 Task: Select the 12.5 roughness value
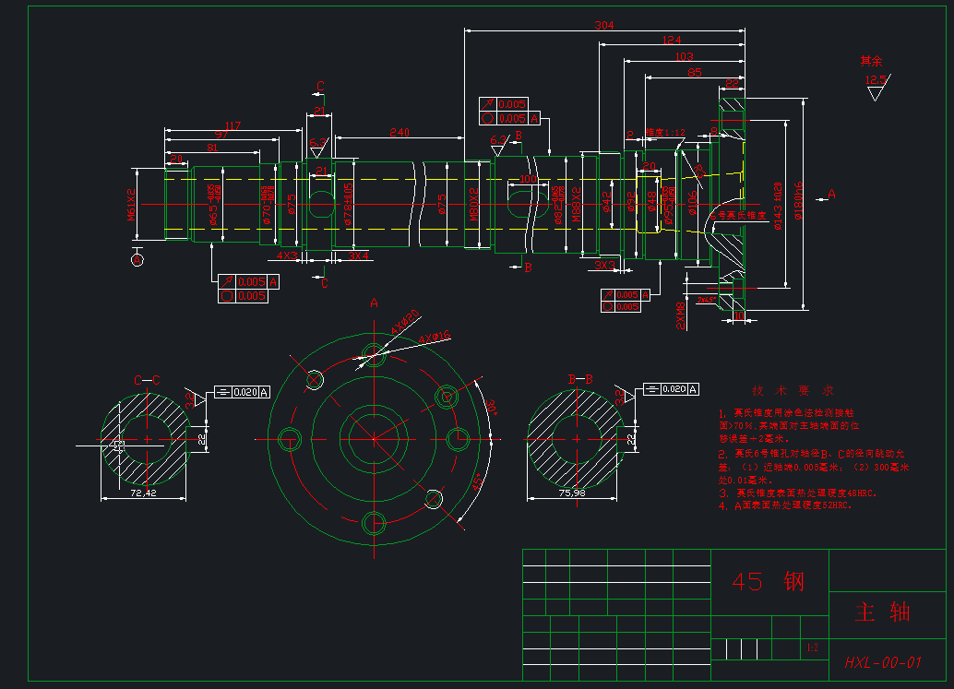(x=875, y=79)
